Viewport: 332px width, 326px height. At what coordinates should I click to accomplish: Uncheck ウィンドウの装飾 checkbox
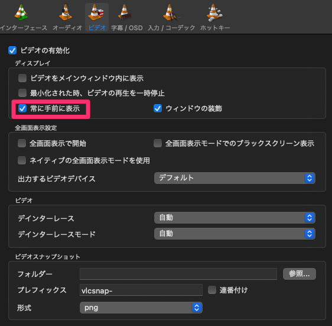click(x=158, y=108)
